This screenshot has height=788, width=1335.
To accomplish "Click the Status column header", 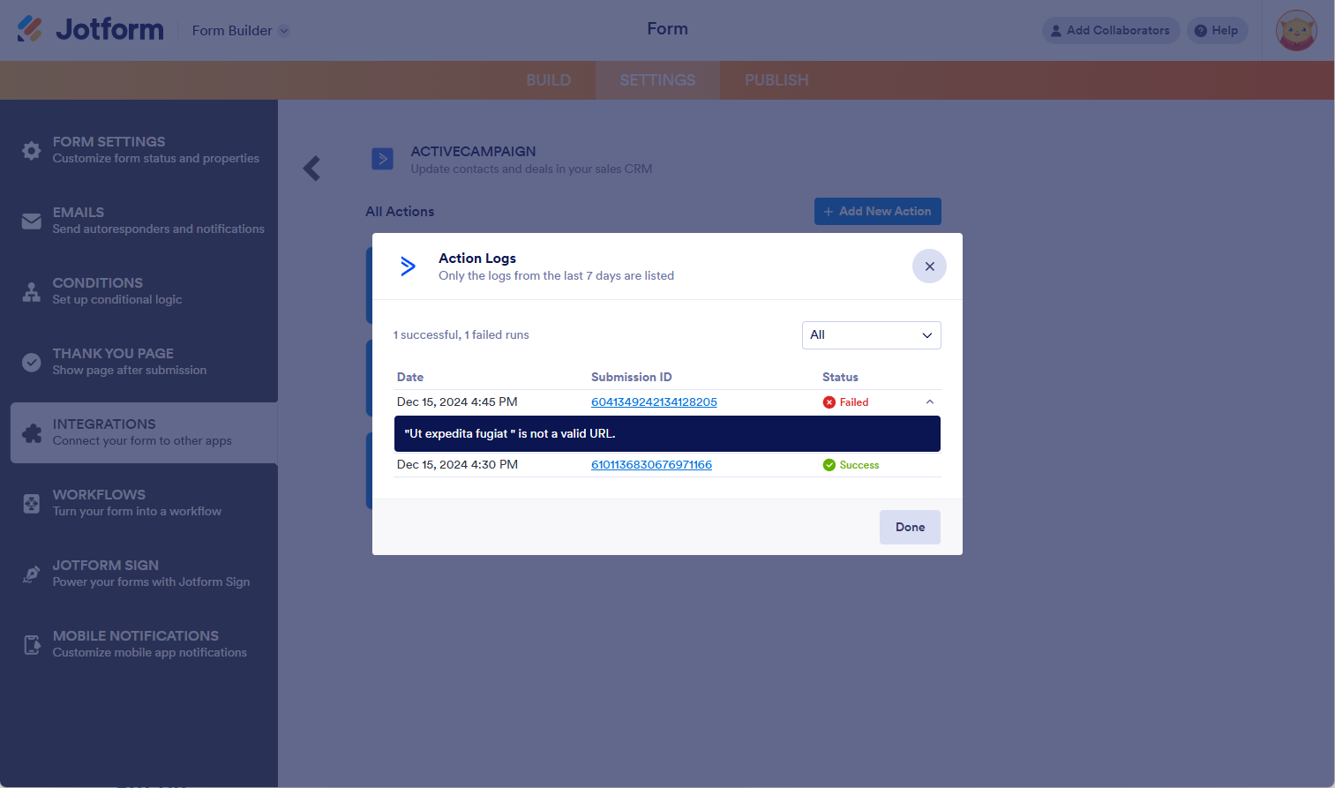I will point(840,378).
